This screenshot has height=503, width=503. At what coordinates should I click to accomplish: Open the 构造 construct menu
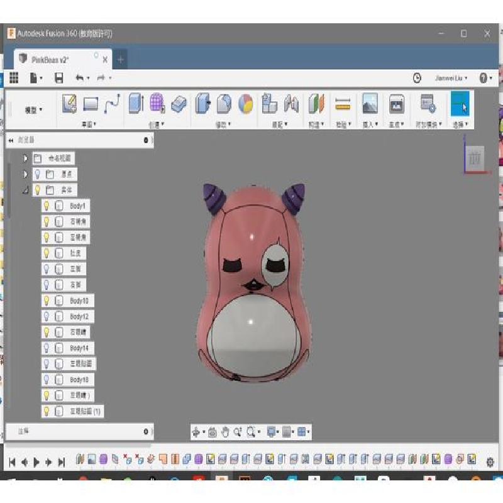pos(316,124)
